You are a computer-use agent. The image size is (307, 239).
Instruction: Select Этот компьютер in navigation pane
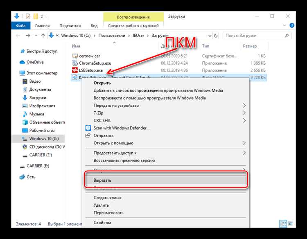[39, 73]
